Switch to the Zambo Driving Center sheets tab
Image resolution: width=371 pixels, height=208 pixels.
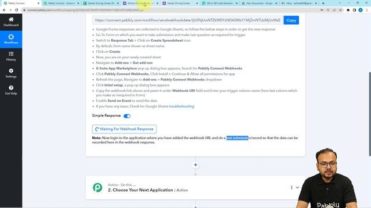(101, 3)
